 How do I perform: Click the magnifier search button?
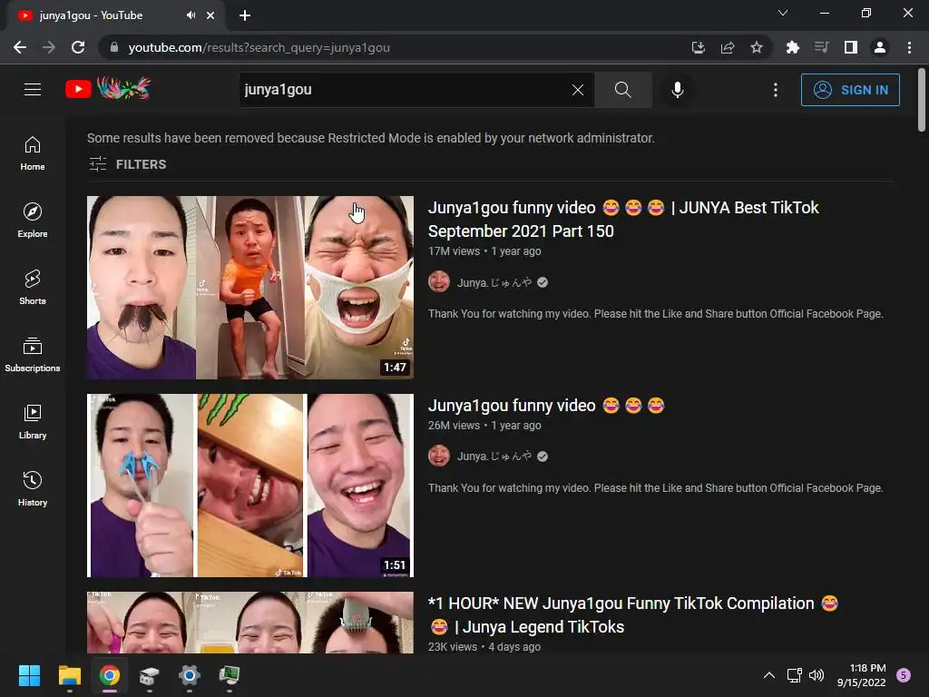(x=622, y=90)
